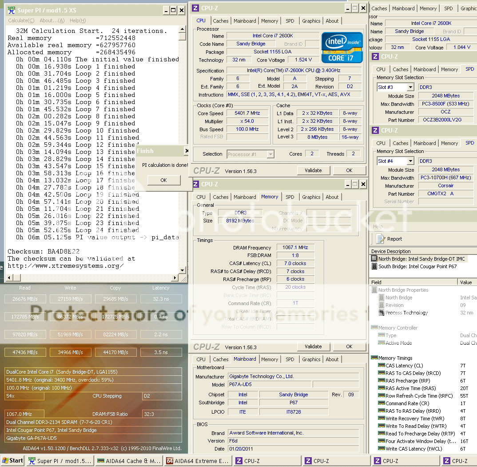Click the Intel Core i7 logo badge
477x467 pixels.
pyautogui.click(x=342, y=47)
